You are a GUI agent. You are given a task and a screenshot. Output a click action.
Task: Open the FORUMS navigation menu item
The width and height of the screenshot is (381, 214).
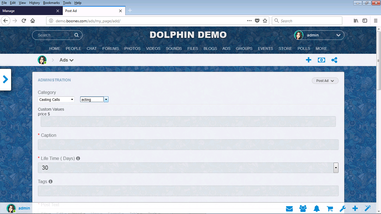[x=110, y=48]
